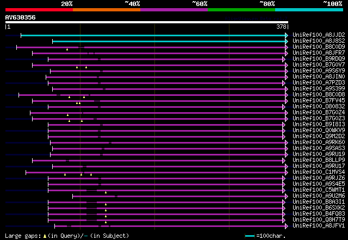Click the yellow gap marker under Q8H7T9
348x240 pixels.
tap(105, 222)
